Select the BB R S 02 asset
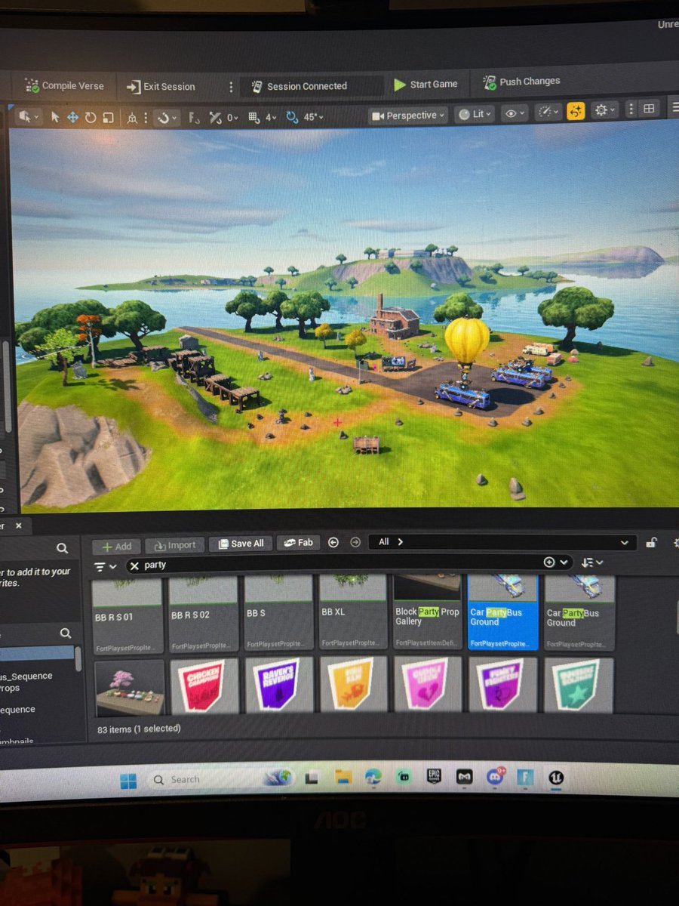This screenshot has width=679, height=906. (x=203, y=615)
